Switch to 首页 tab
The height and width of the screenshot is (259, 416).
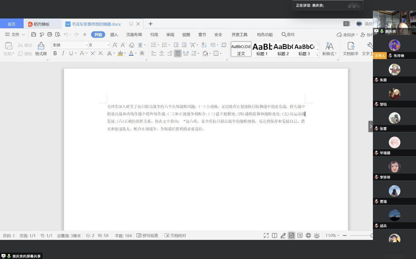point(12,24)
